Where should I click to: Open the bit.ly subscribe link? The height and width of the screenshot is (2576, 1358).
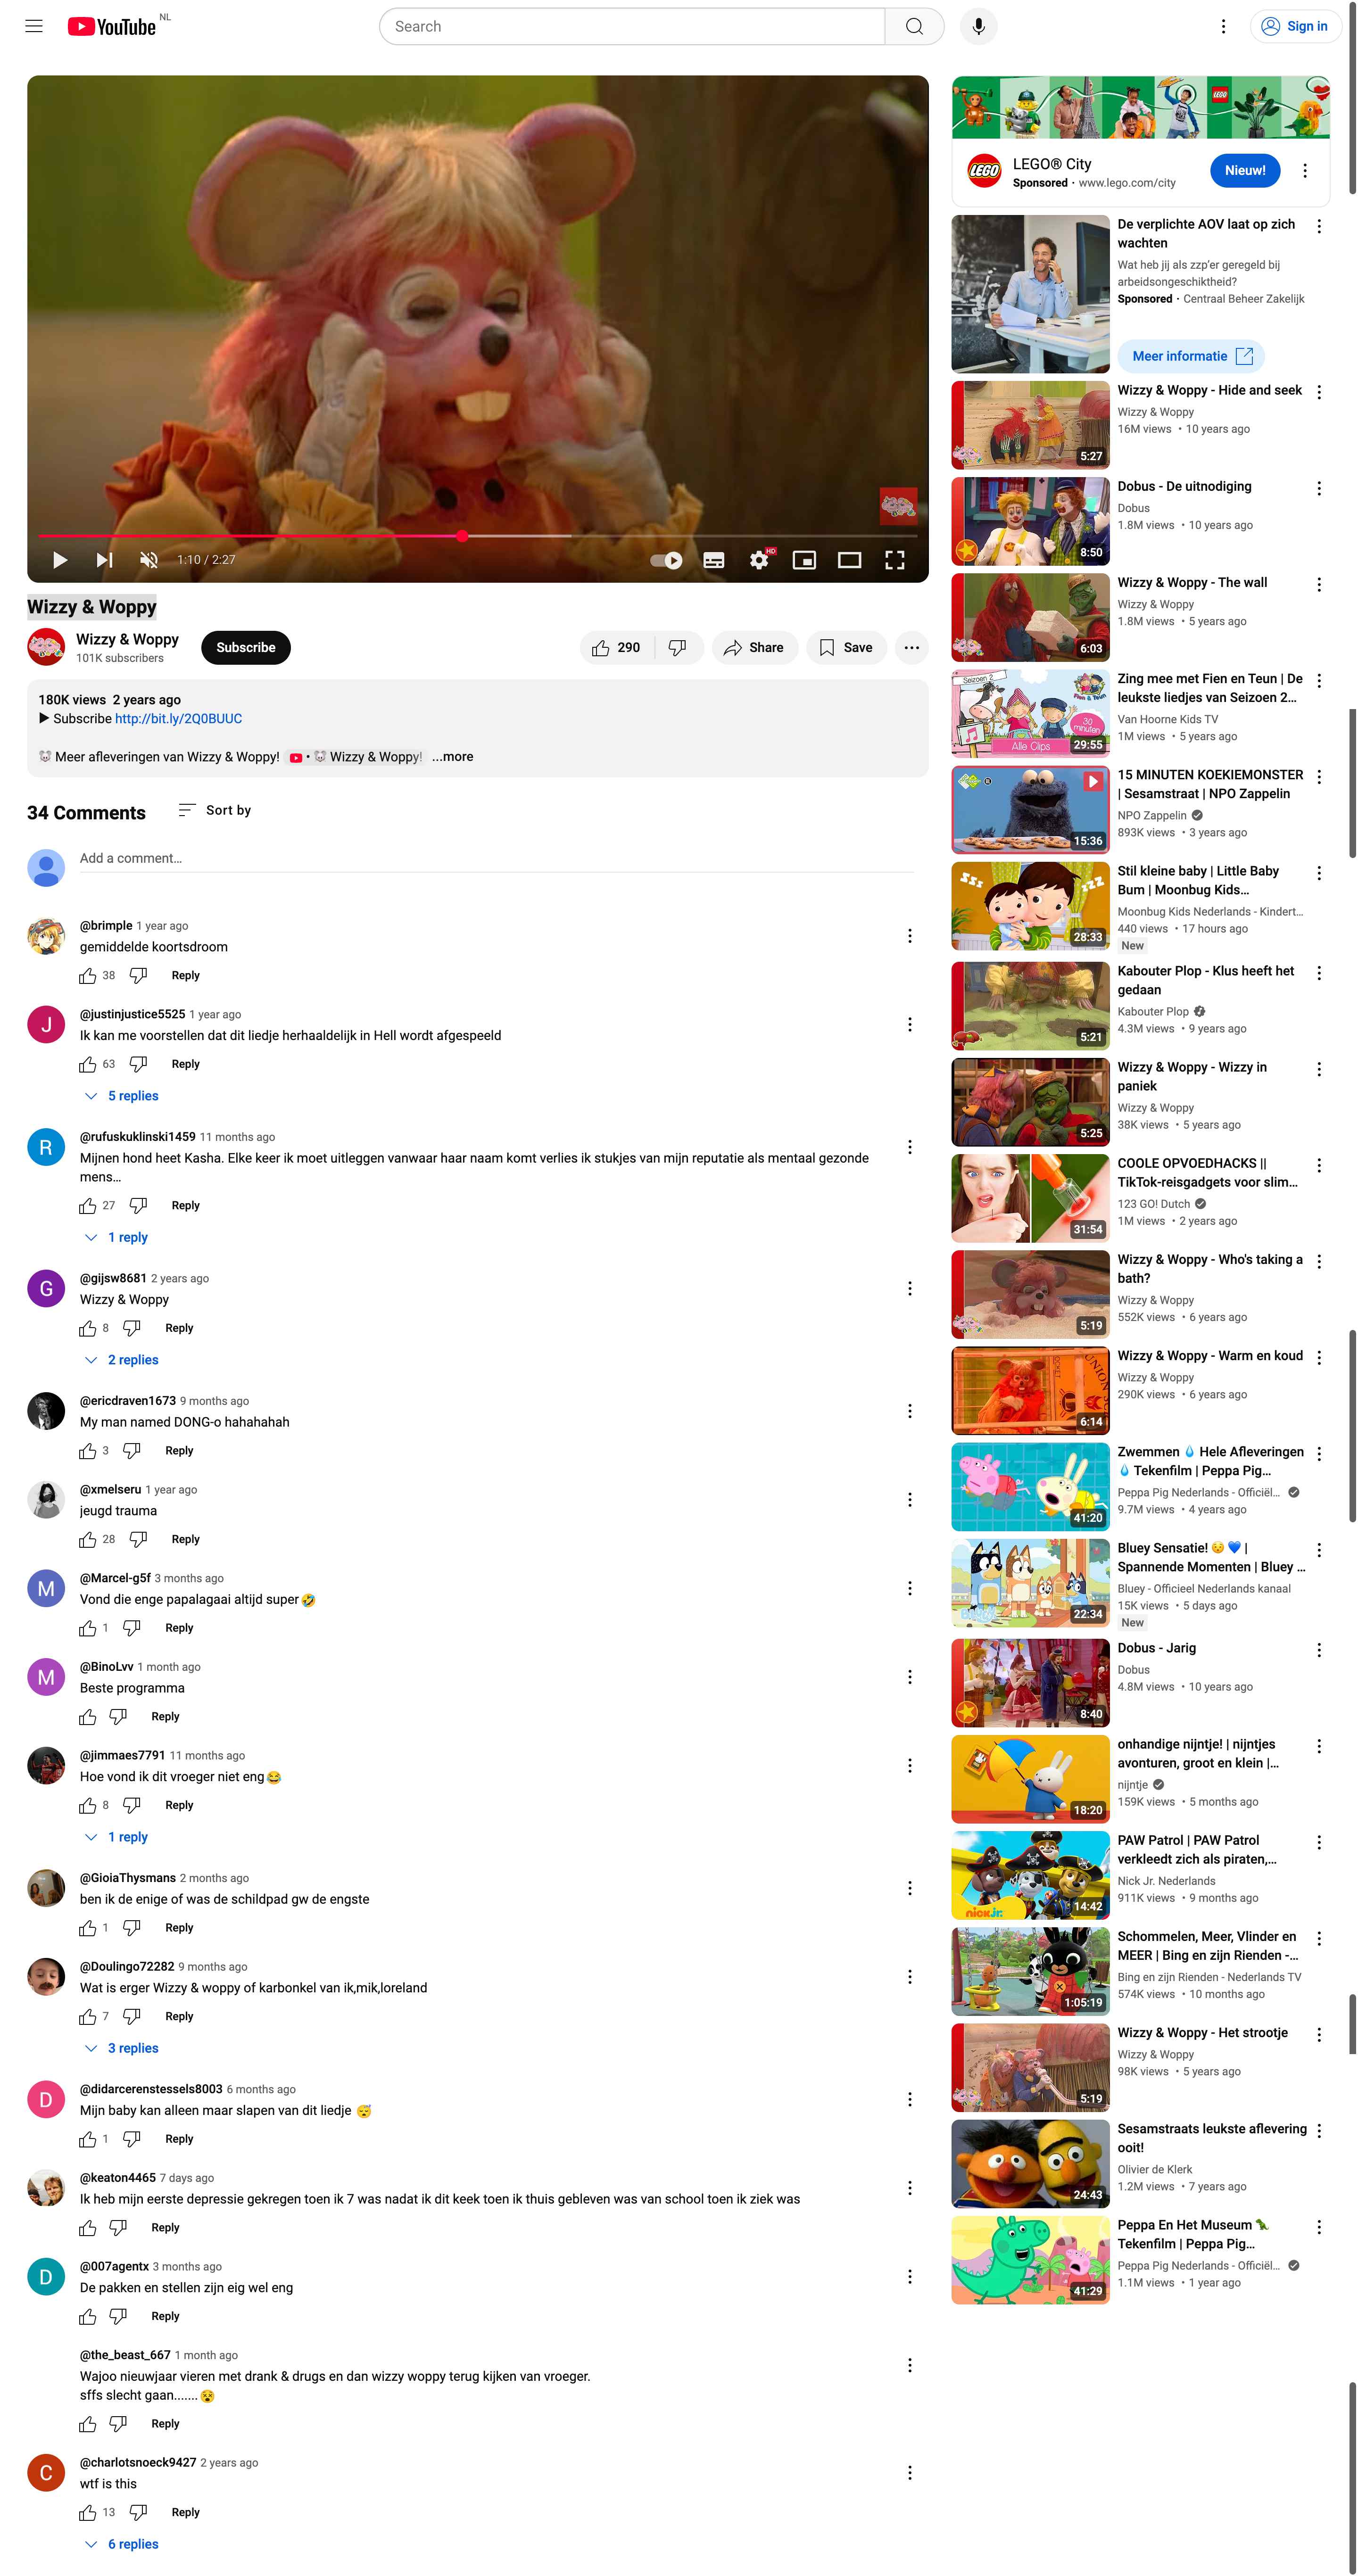pos(178,719)
